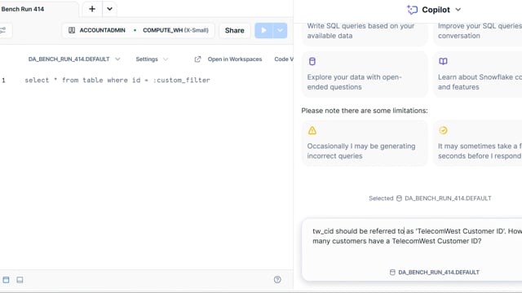This screenshot has height=293, width=522.
Task: Open the Code Versions option
Action: click(283, 59)
